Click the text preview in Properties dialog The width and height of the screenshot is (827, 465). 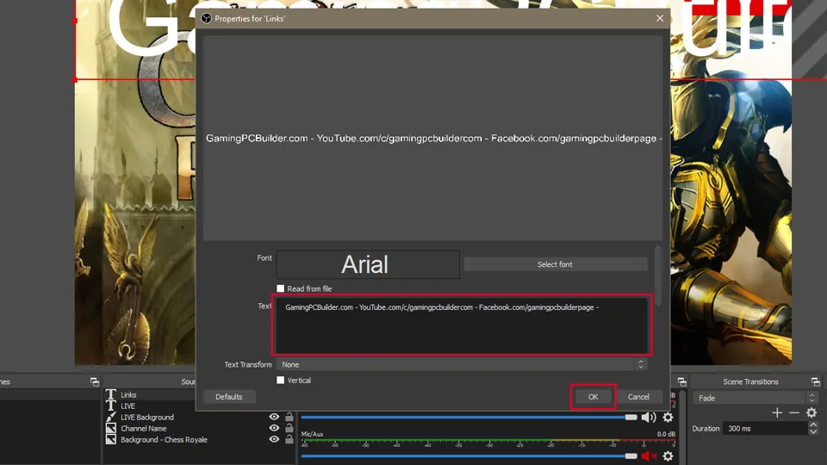432,138
